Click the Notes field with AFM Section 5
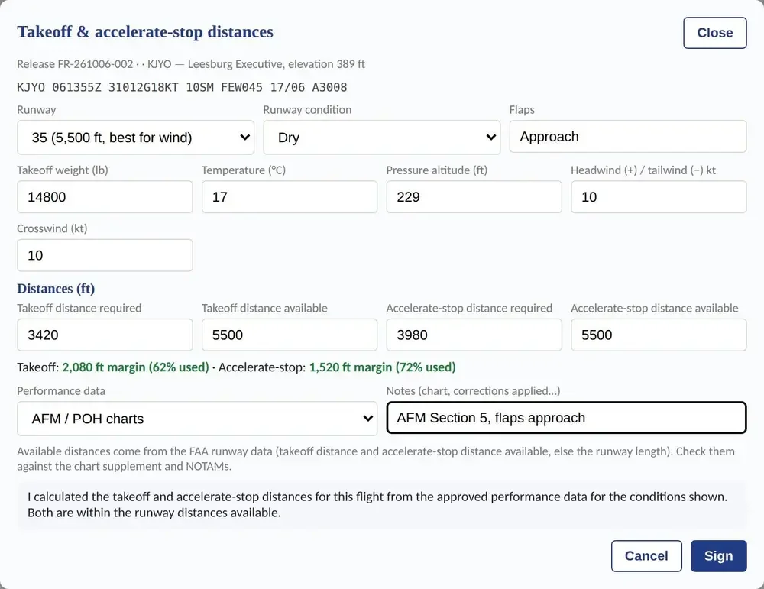 (566, 418)
